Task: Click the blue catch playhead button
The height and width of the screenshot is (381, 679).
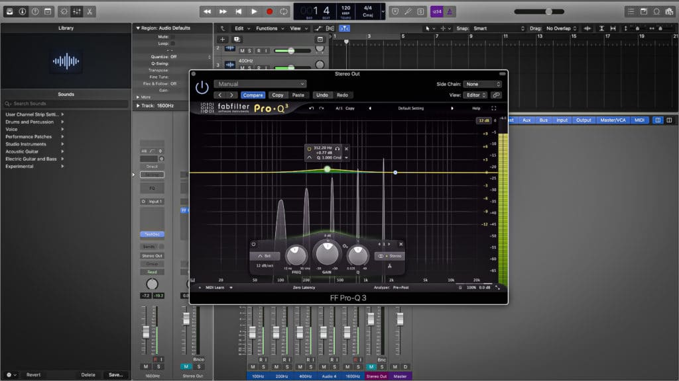Action: point(344,28)
